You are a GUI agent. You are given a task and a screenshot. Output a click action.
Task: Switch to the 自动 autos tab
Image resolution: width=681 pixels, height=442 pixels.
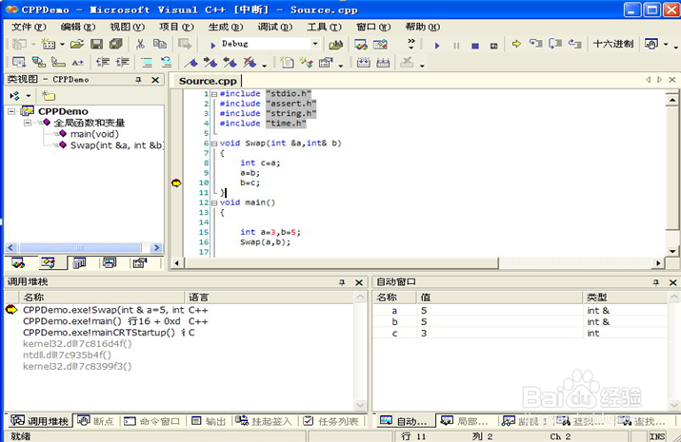tap(405, 421)
